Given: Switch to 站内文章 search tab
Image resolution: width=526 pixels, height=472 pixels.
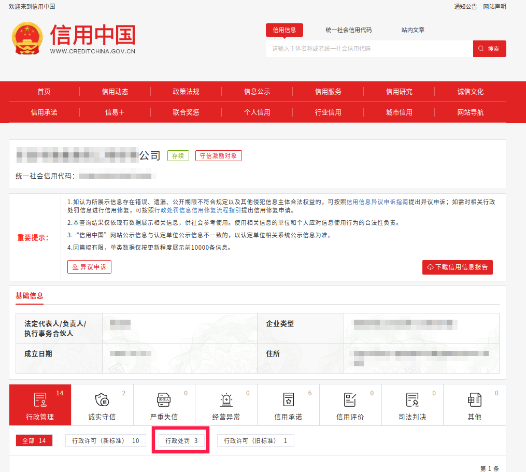Looking at the screenshot, I should pos(413,30).
